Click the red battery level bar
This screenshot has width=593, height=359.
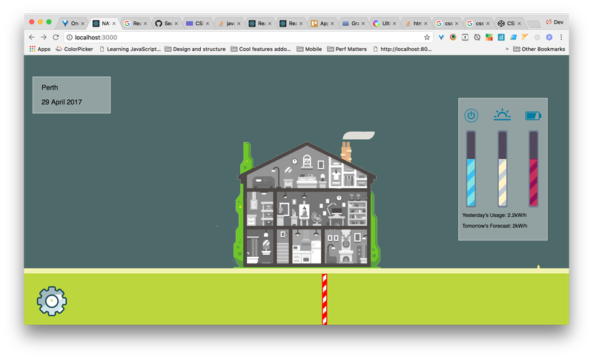[534, 169]
